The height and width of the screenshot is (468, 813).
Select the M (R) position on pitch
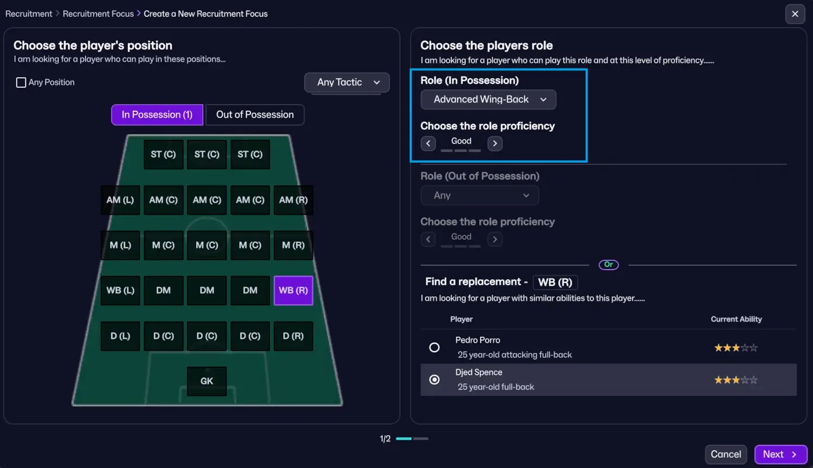[293, 245]
